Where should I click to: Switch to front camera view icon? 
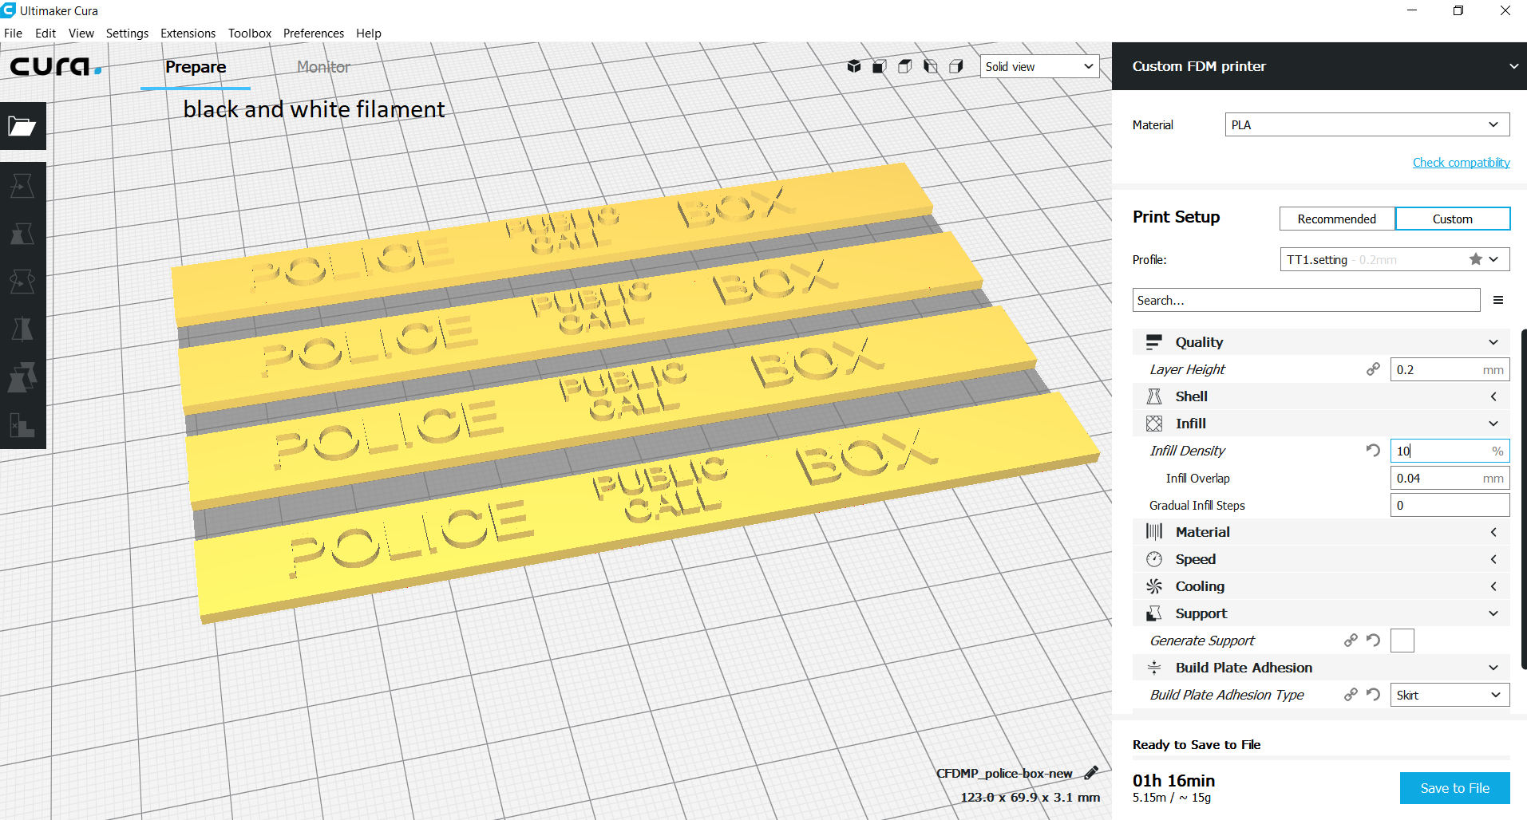880,66
